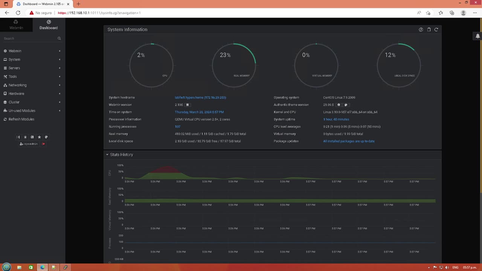The image size is (482, 271).
Task: Click the Real Memory history chart
Action: [280, 195]
